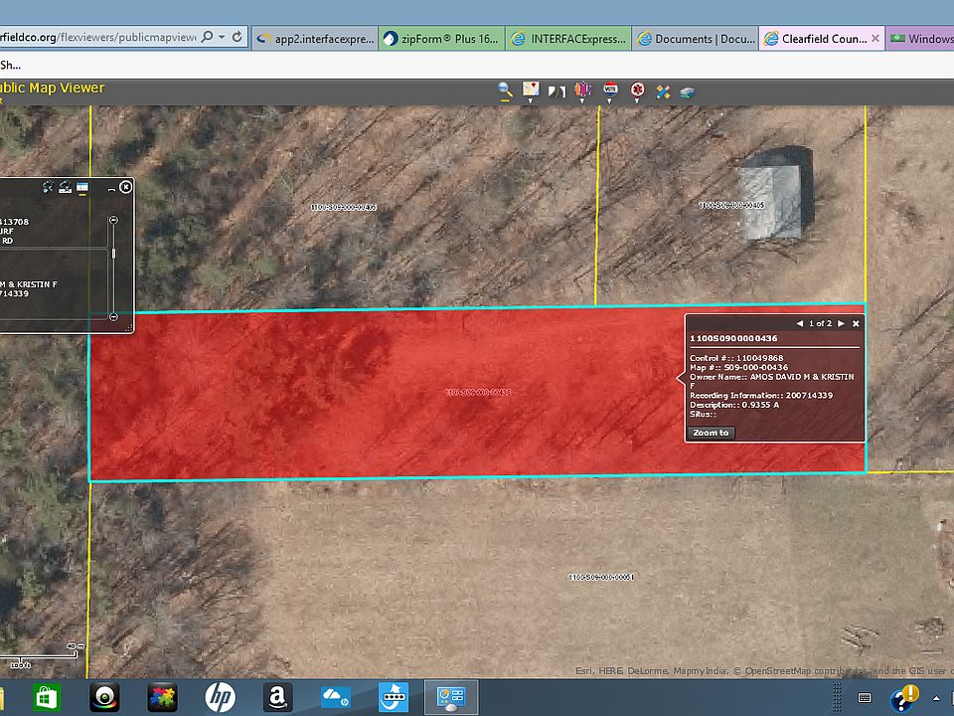954x716 pixels.
Task: Expand the dropdown arrow under VOTE icon
Action: (610, 100)
